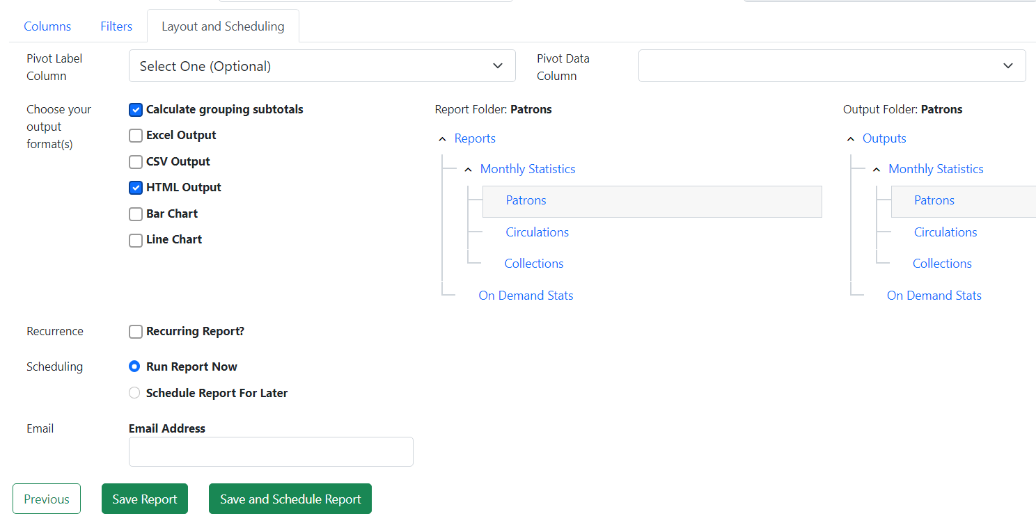Image resolution: width=1036 pixels, height=523 pixels.
Task: Select Run Report Now
Action: point(134,367)
